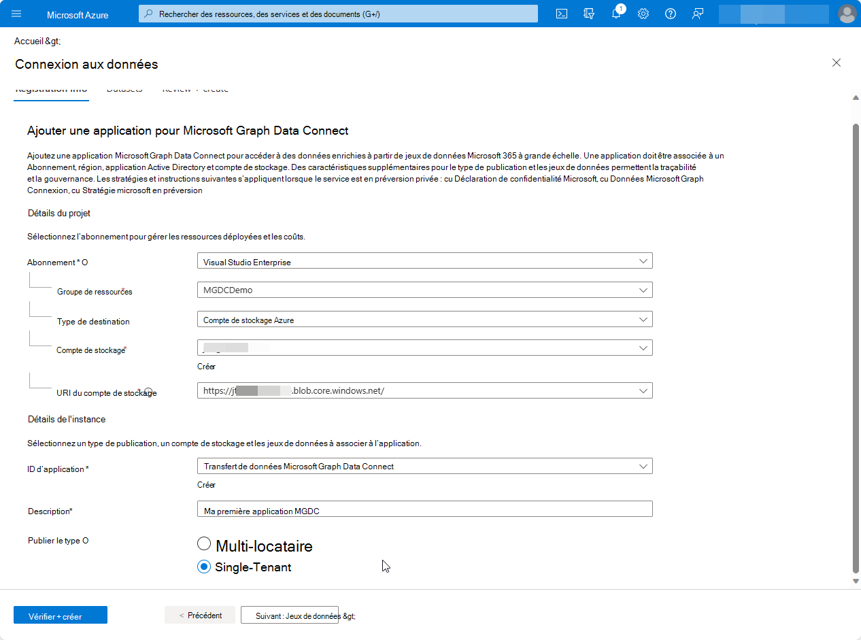Open the account avatar menu

[x=847, y=13]
